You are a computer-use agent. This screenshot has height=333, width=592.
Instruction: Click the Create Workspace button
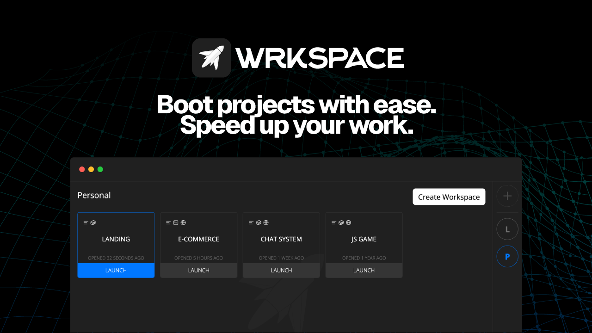pyautogui.click(x=449, y=197)
